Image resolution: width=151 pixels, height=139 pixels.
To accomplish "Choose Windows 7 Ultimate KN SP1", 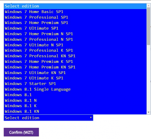I will (75, 73).
